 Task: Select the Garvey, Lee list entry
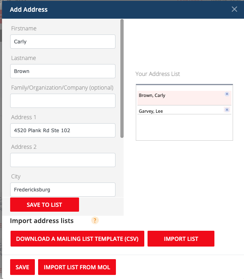(184, 110)
